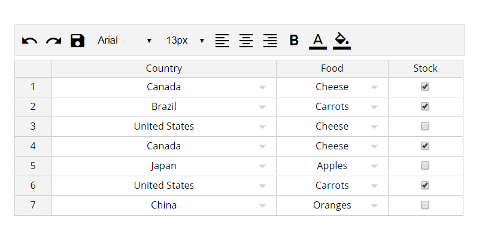Align cell text to the right

(270, 41)
